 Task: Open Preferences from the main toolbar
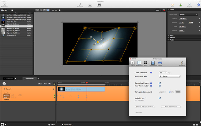click(4, 5)
